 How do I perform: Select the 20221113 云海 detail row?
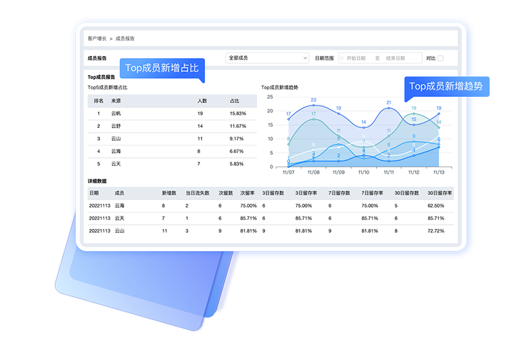(271, 206)
